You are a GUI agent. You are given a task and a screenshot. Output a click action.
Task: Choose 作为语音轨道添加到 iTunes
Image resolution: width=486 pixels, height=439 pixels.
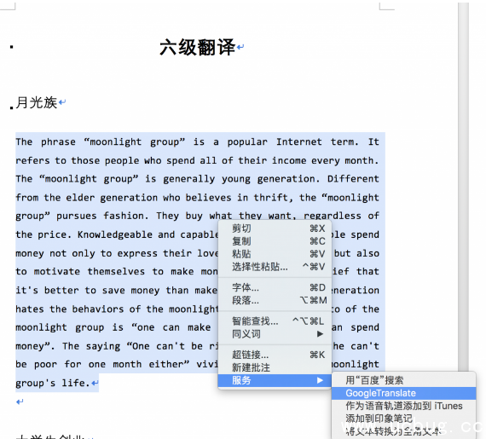[x=403, y=406]
